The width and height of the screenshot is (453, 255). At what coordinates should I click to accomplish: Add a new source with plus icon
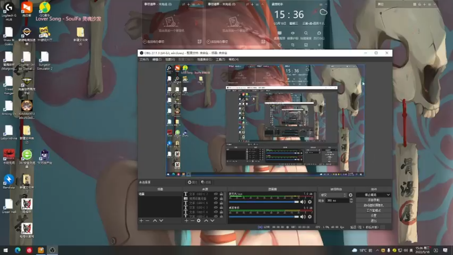coord(186,220)
